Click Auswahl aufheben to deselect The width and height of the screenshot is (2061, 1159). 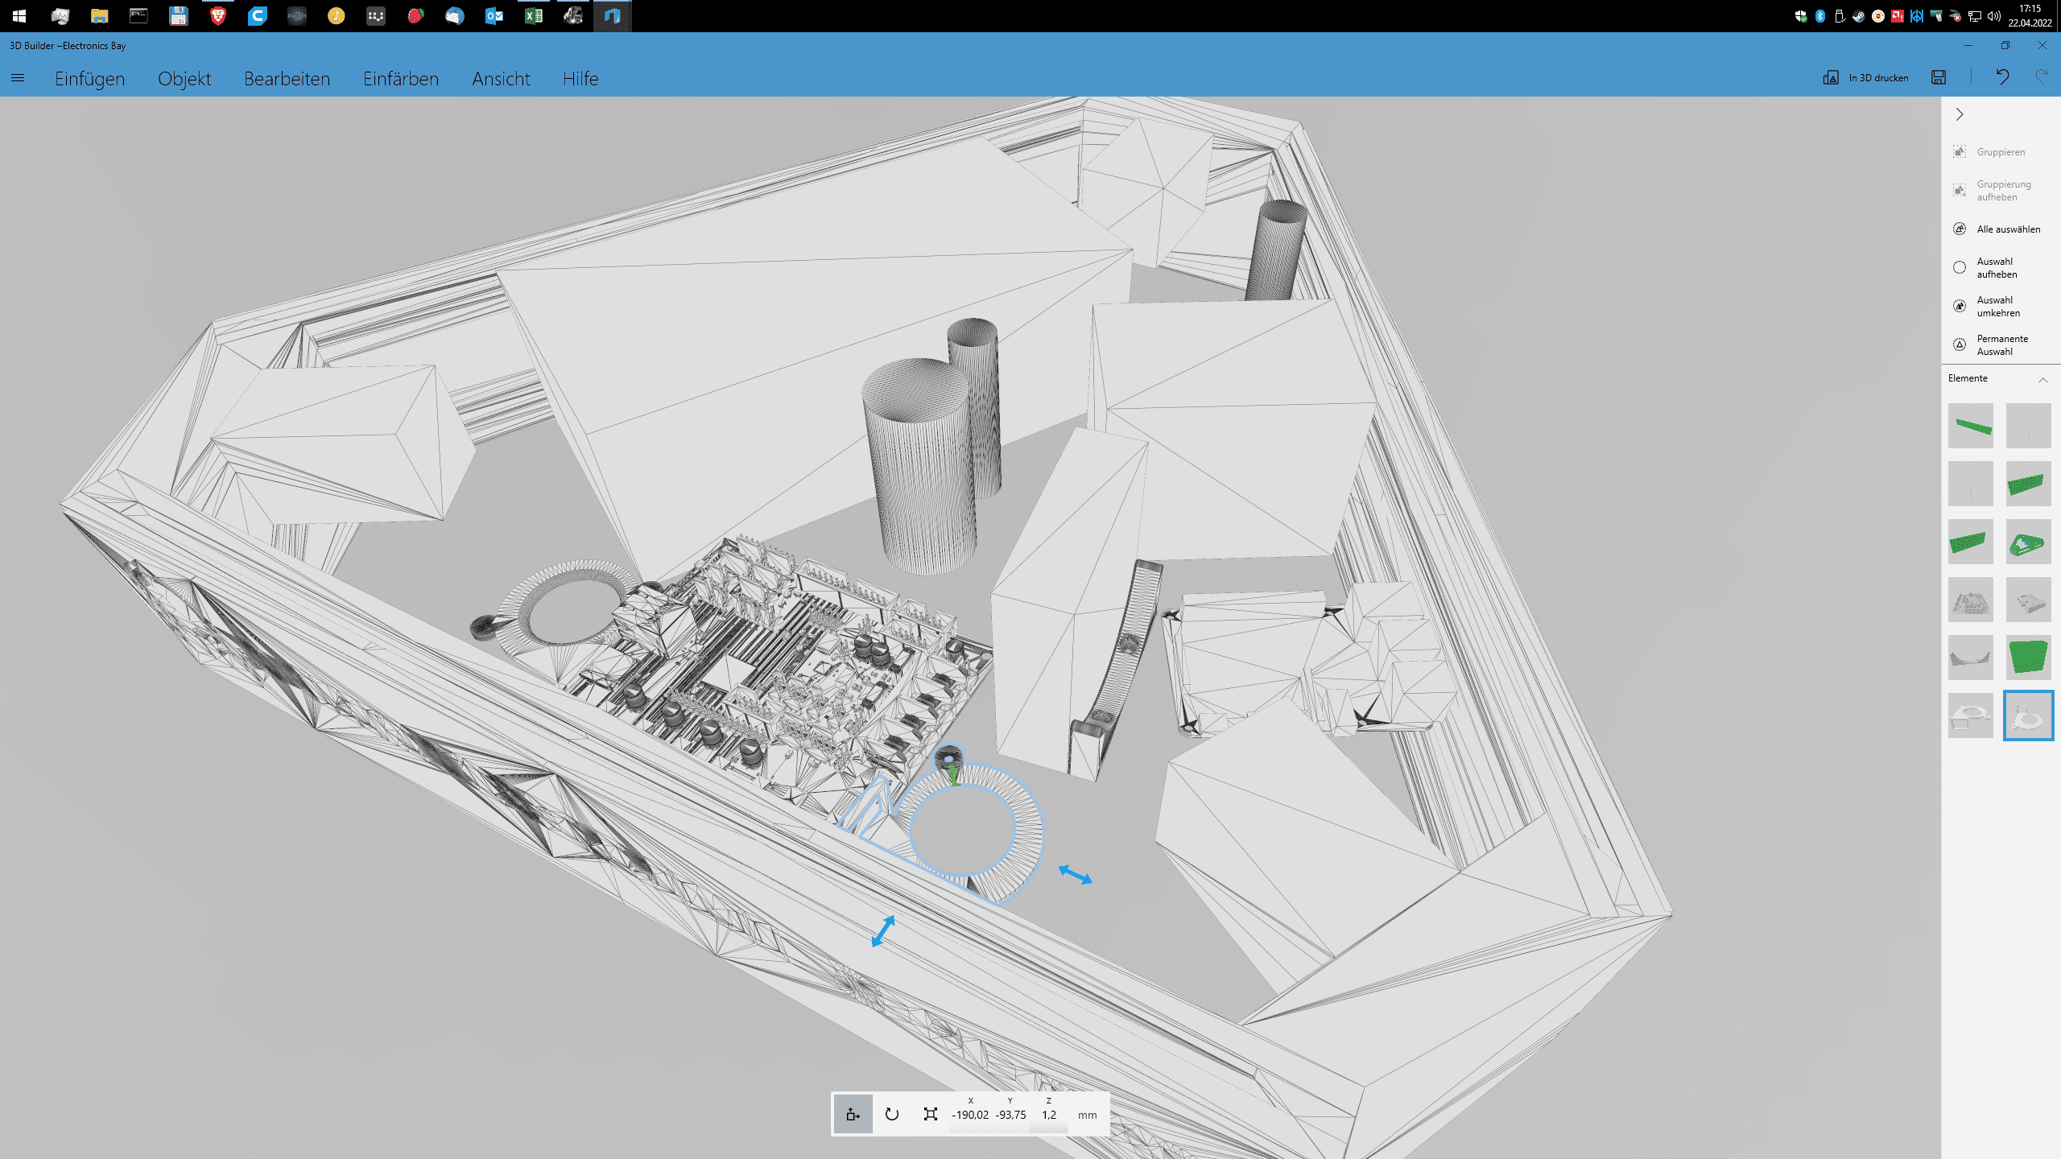click(x=1997, y=268)
